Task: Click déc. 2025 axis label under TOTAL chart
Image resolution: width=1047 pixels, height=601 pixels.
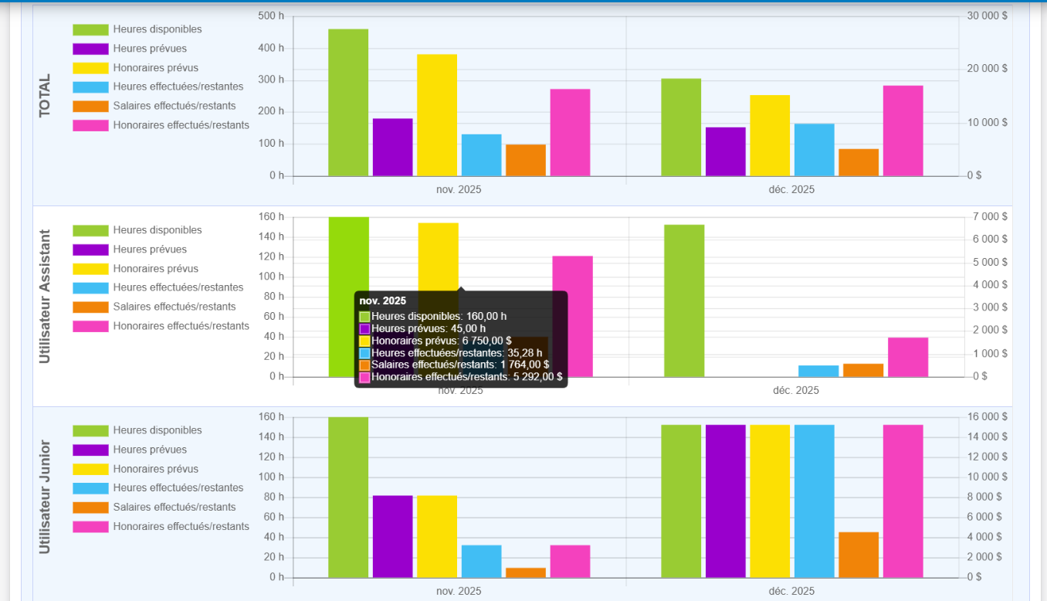Action: coord(791,189)
